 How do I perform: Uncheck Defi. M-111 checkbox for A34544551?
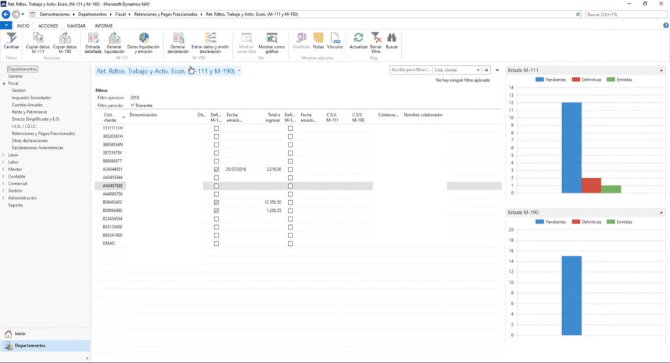coord(216,169)
